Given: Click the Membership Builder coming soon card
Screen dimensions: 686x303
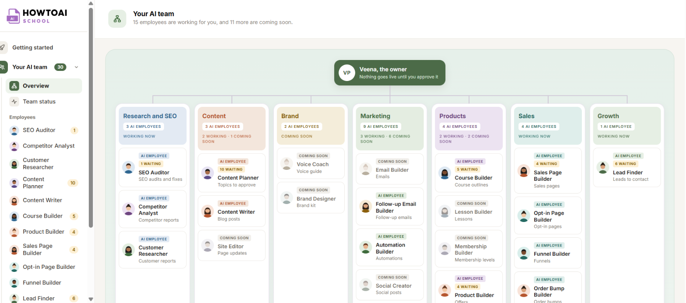Looking at the screenshot, I should coord(469,249).
